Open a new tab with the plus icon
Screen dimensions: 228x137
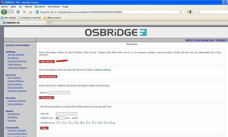pyautogui.click(x=49, y=23)
